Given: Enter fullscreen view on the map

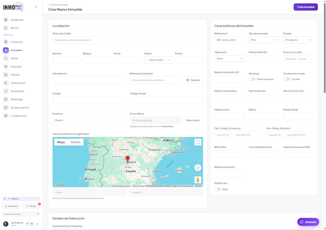Looking at the screenshot, I should (198, 142).
